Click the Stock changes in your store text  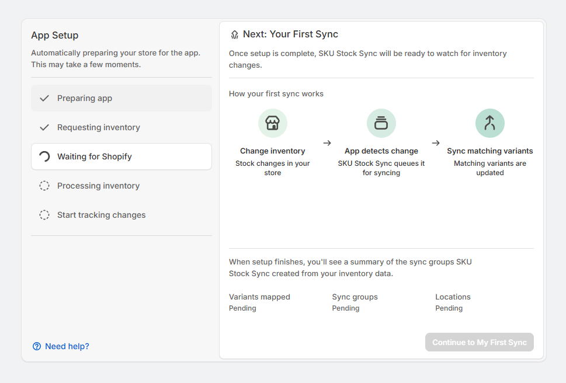[x=273, y=168]
